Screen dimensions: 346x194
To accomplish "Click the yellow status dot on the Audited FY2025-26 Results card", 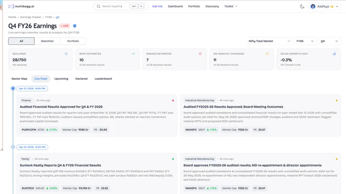I will click(x=336, y=101).
